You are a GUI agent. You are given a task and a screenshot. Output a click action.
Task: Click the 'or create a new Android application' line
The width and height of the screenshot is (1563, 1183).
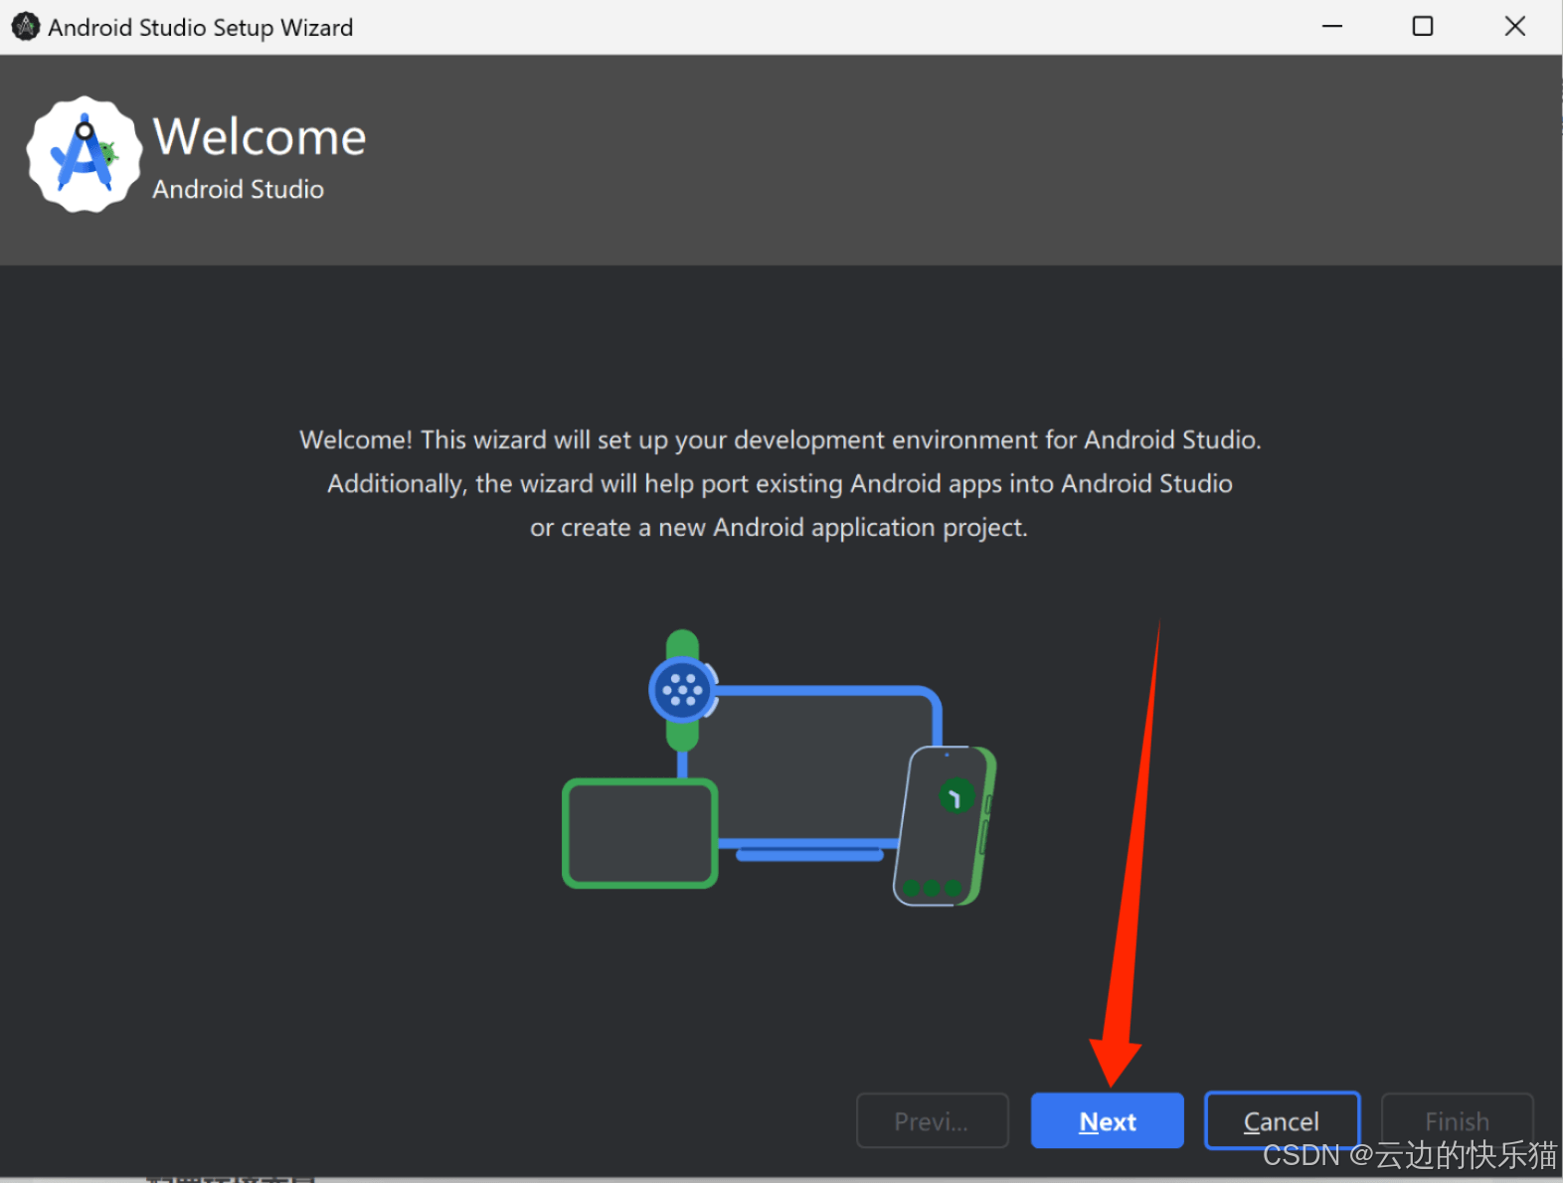tap(779, 527)
